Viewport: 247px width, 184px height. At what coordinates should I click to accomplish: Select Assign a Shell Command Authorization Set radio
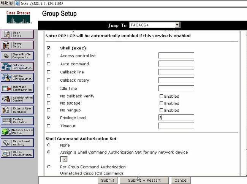point(49,152)
